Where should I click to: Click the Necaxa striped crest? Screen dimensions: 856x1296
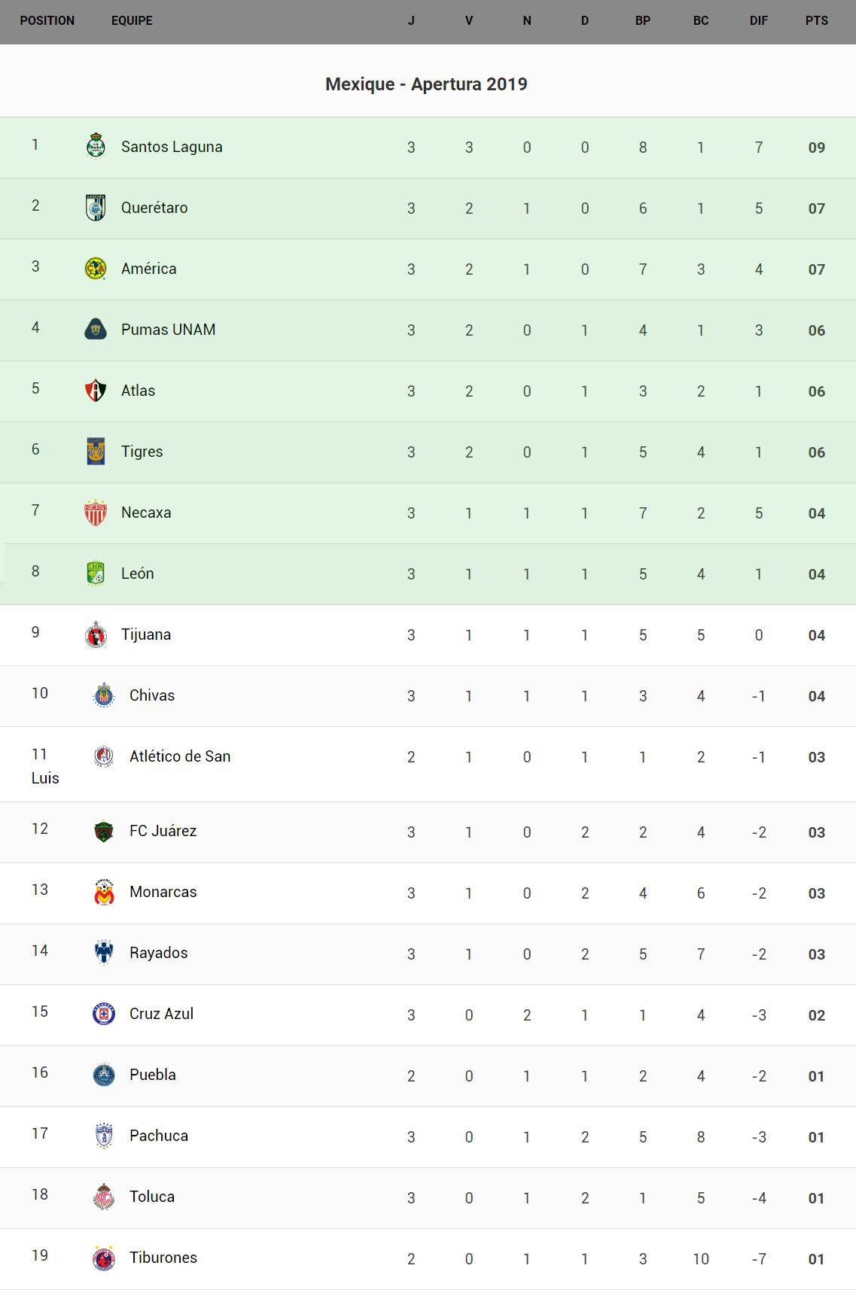pyautogui.click(x=96, y=512)
